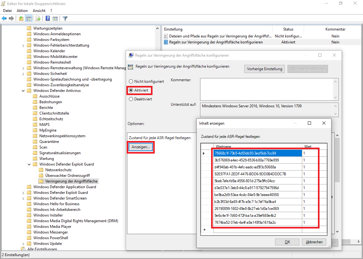Click the editor's scroll icon in the title bar
Viewport: 363px width, 259px height.
(3, 3)
